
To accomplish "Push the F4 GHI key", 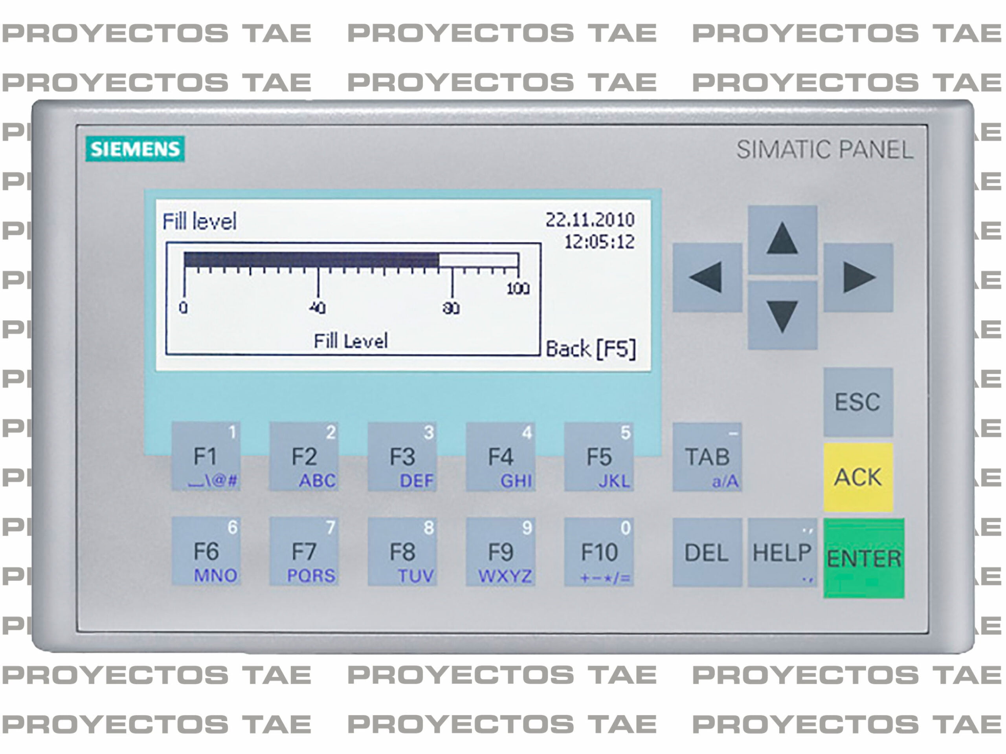I will [500, 456].
